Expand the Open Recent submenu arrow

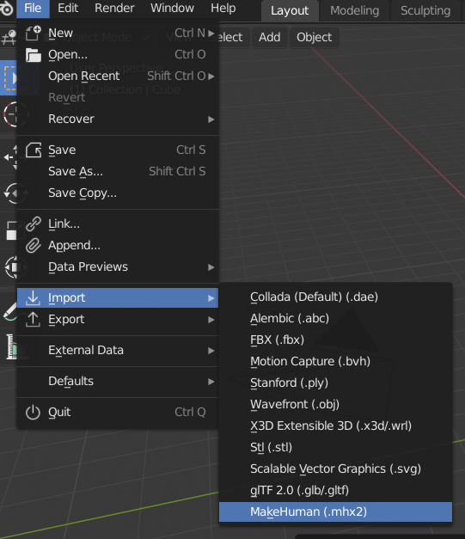click(x=211, y=77)
